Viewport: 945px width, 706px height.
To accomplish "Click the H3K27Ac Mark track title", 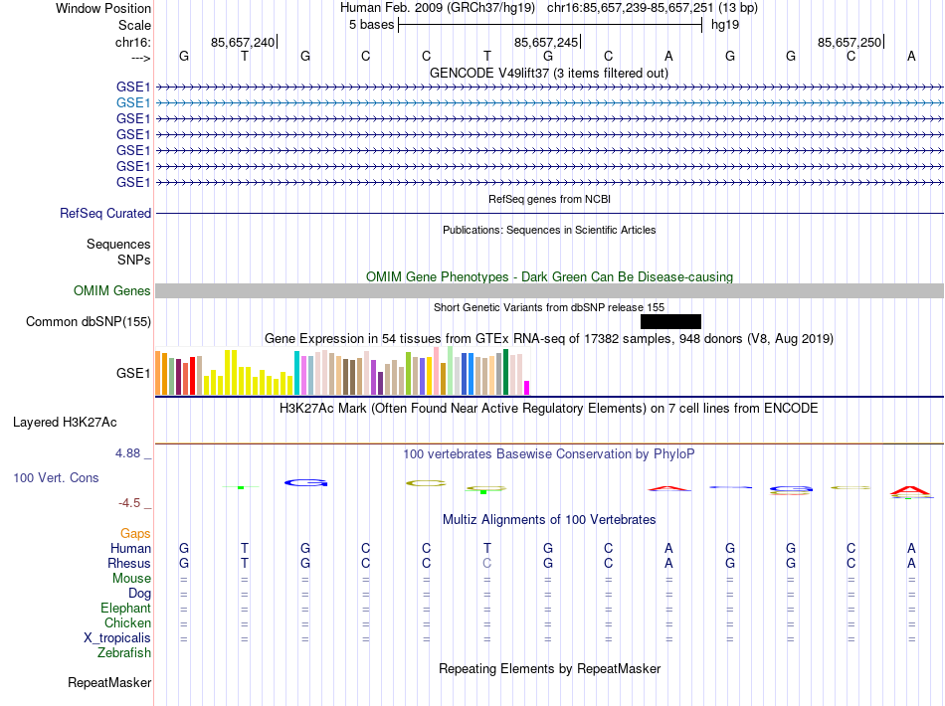I will point(549,409).
